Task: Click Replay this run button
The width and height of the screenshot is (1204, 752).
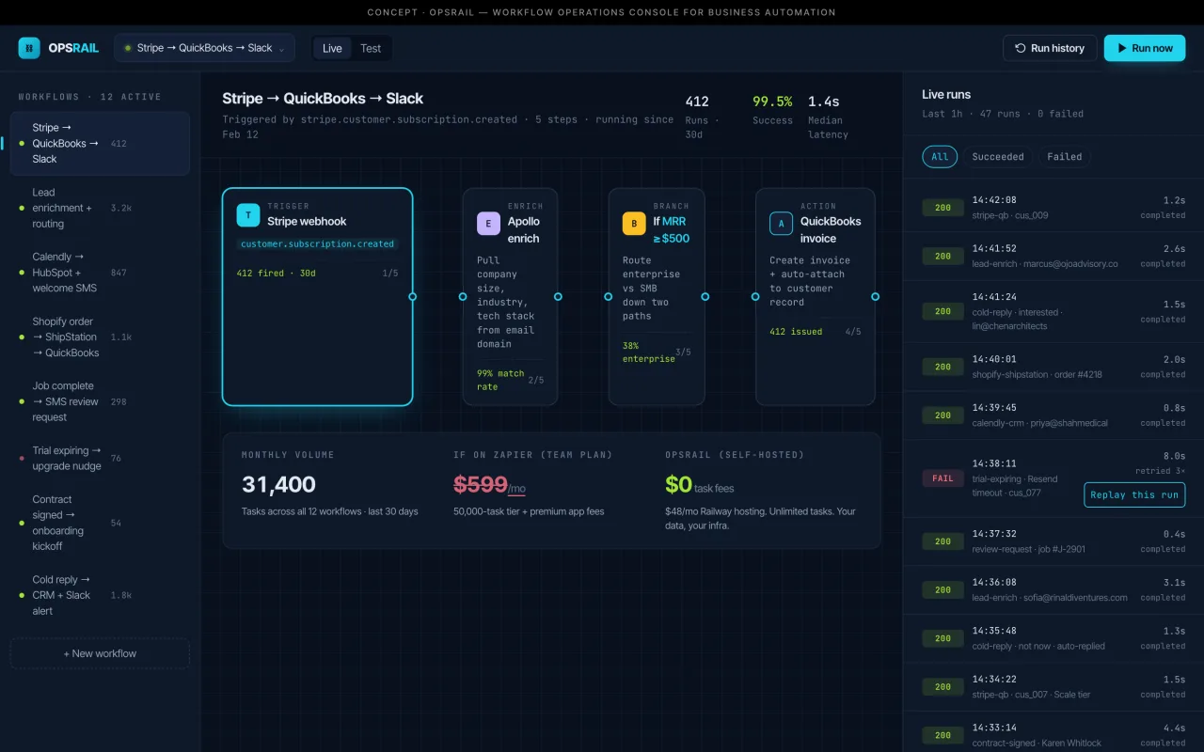Action: click(1134, 494)
